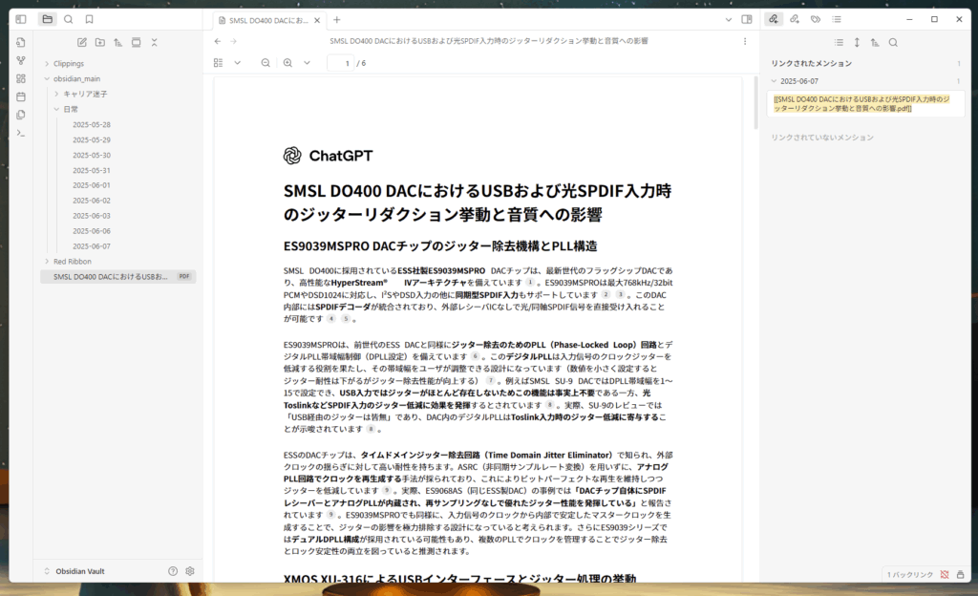Image resolution: width=978 pixels, height=596 pixels.
Task: Create a new folder in file explorer
Action: [x=99, y=42]
